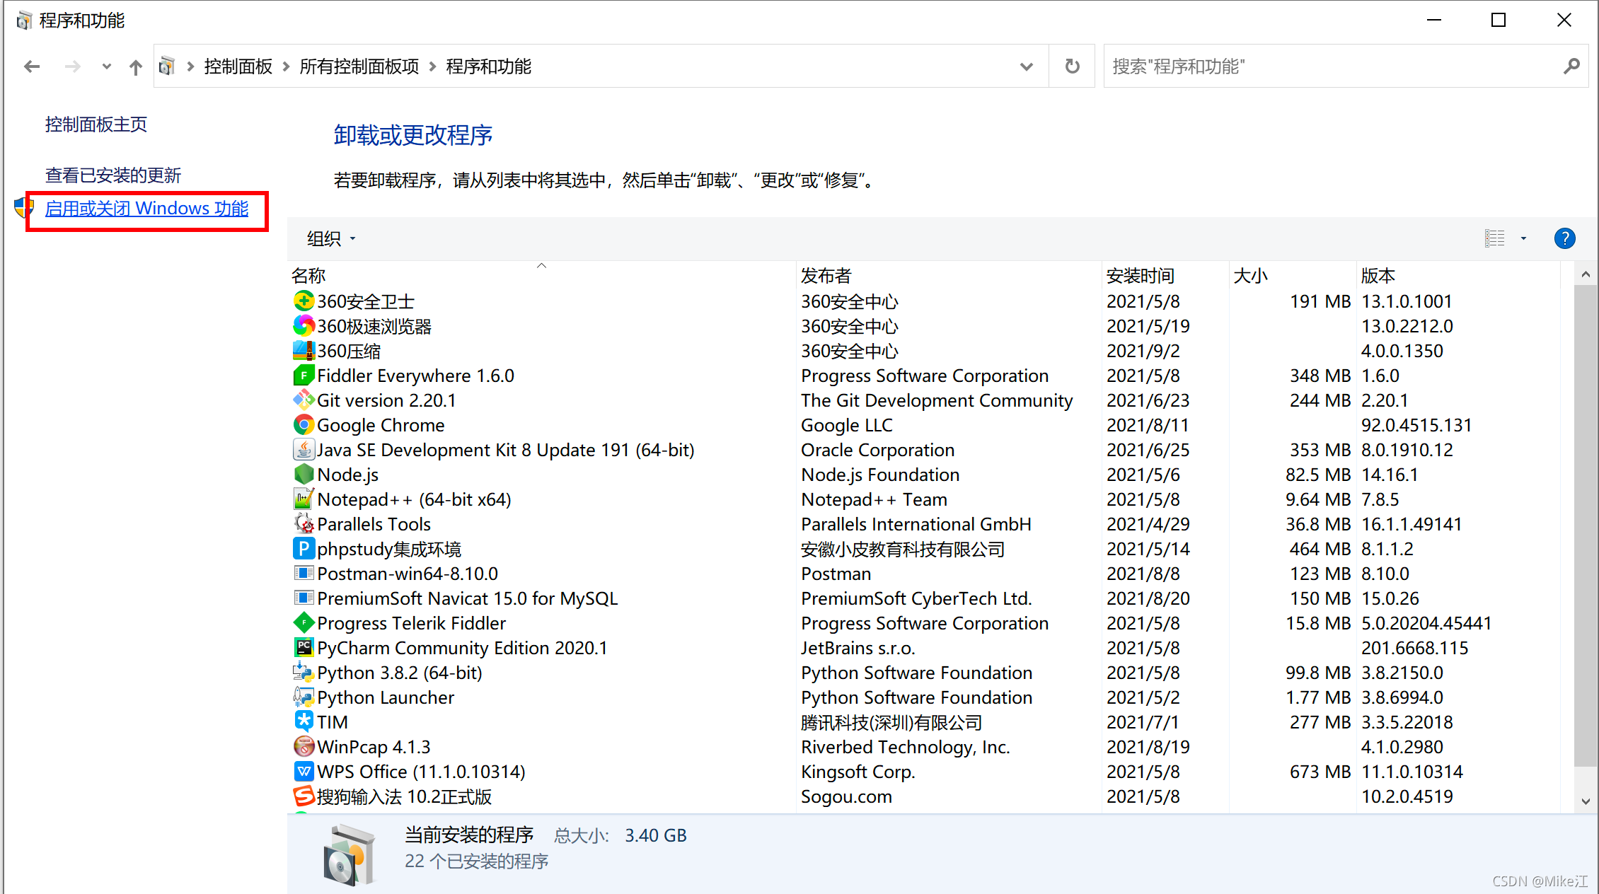Click the Python Launcher icon
The height and width of the screenshot is (894, 1599).
[x=304, y=697]
